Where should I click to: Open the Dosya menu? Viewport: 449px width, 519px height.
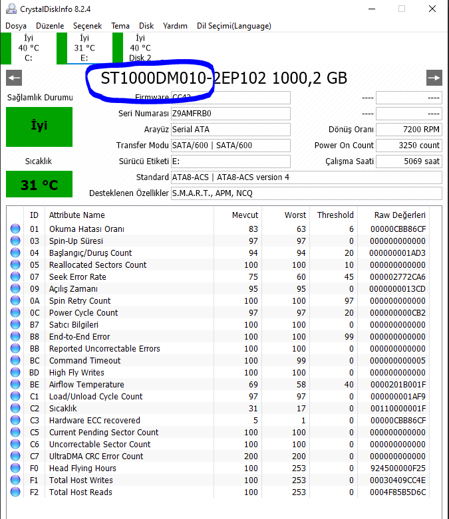click(16, 26)
